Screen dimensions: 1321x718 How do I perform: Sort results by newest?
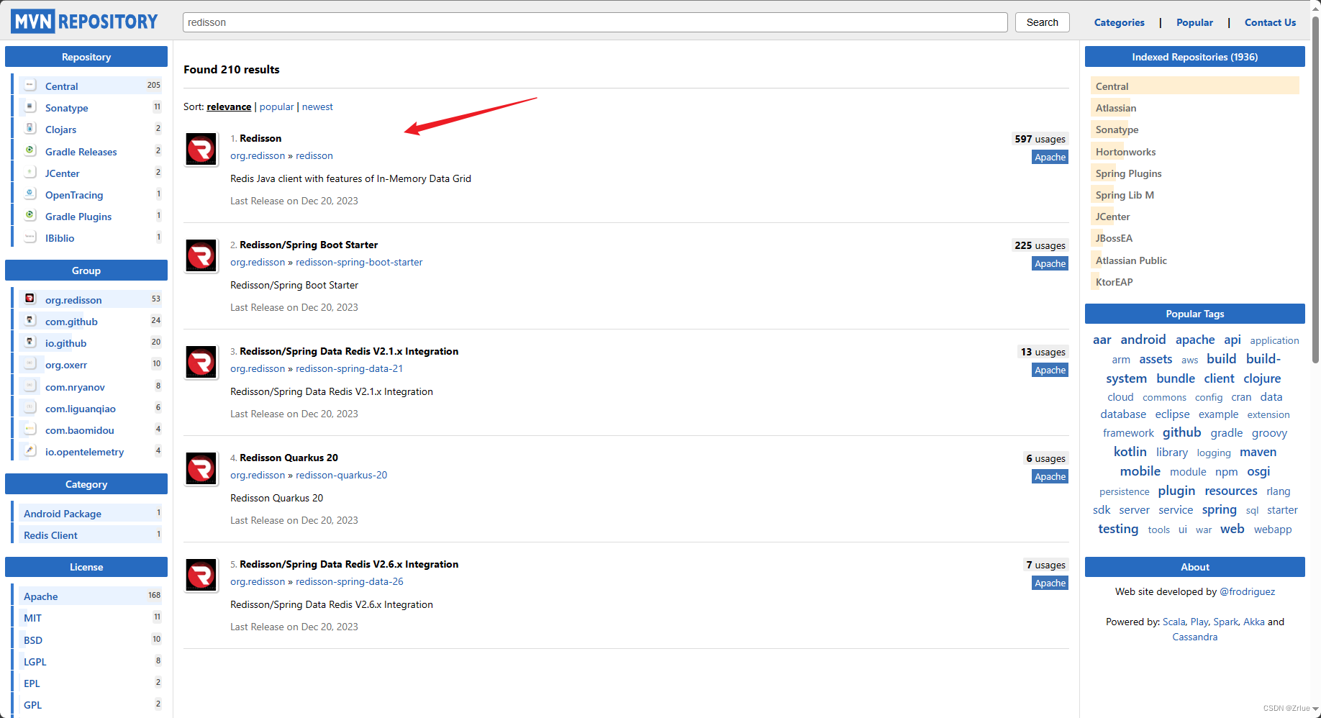317,106
